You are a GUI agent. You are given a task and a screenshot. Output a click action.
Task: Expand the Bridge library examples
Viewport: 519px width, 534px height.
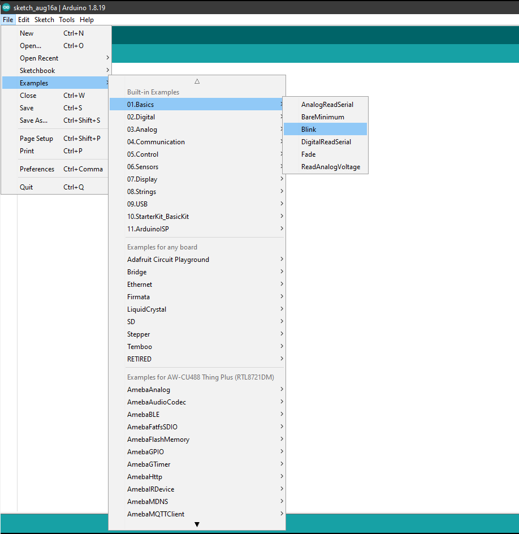[x=197, y=272]
